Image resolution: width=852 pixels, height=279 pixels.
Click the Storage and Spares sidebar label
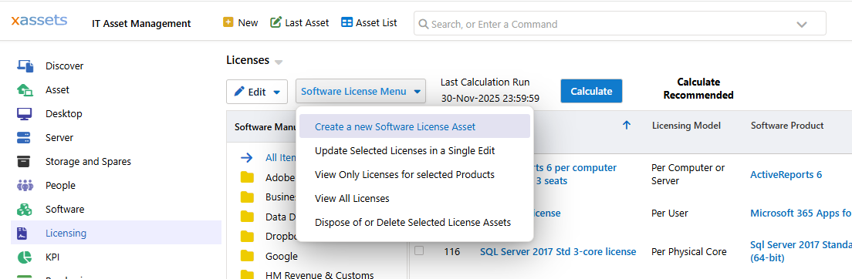[88, 161]
